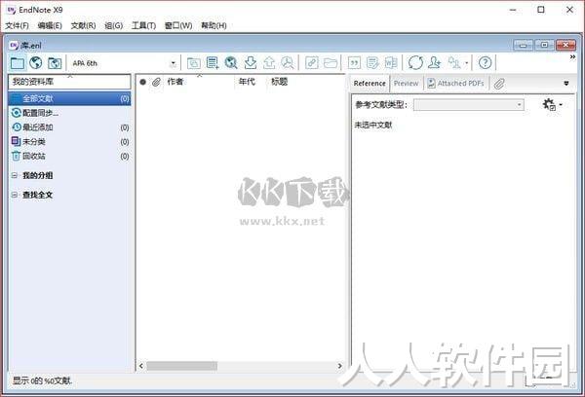Screen dimensions: 585x397
Task: Click the status text 显示 0的 %0文献
Action: tap(43, 380)
